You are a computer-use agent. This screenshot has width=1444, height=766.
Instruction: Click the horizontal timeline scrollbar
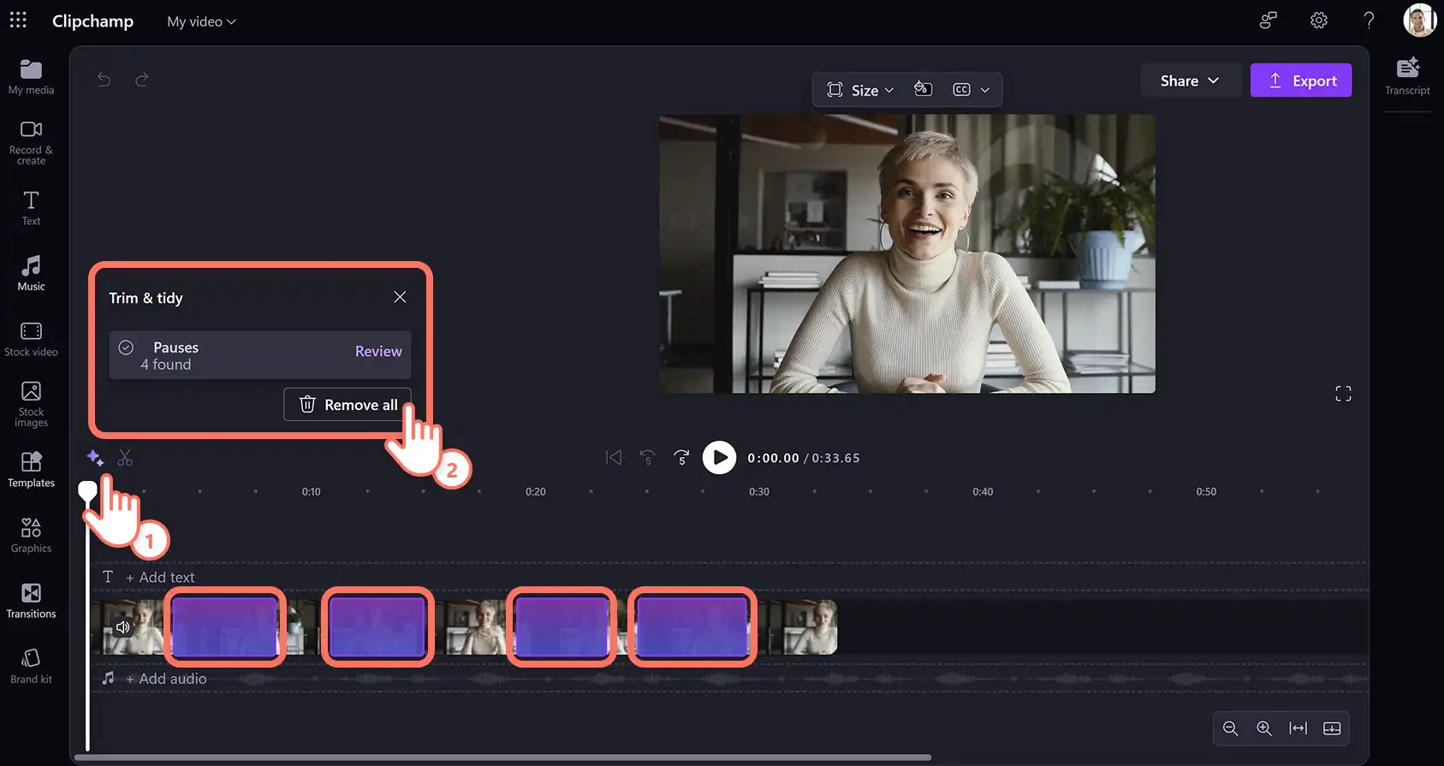503,757
